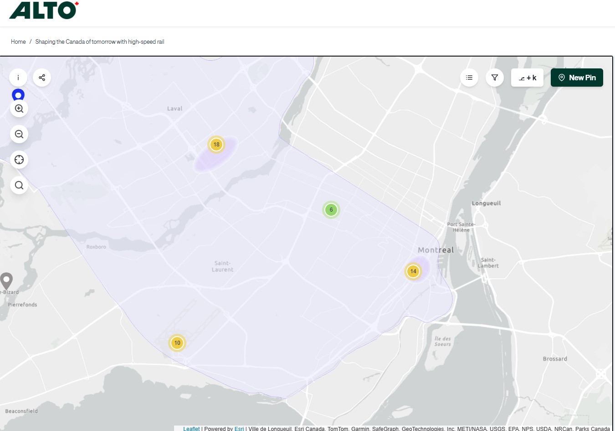Open the list view of pins
615x431 pixels.
pyautogui.click(x=469, y=78)
